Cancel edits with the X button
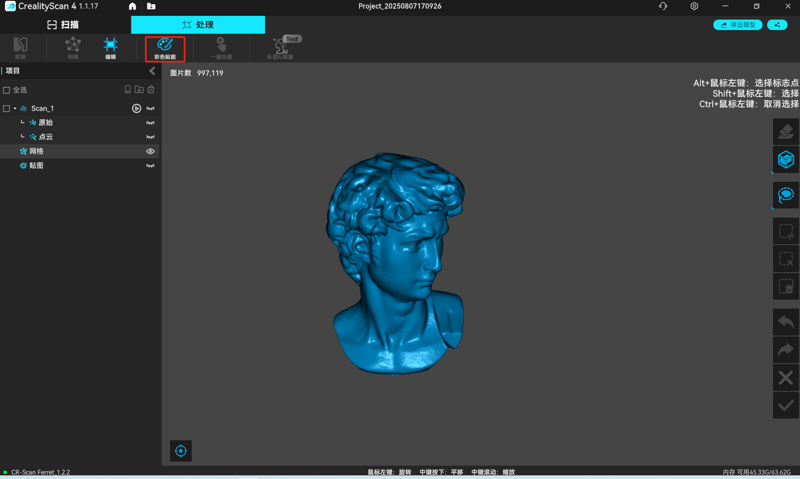800x479 pixels. point(786,378)
